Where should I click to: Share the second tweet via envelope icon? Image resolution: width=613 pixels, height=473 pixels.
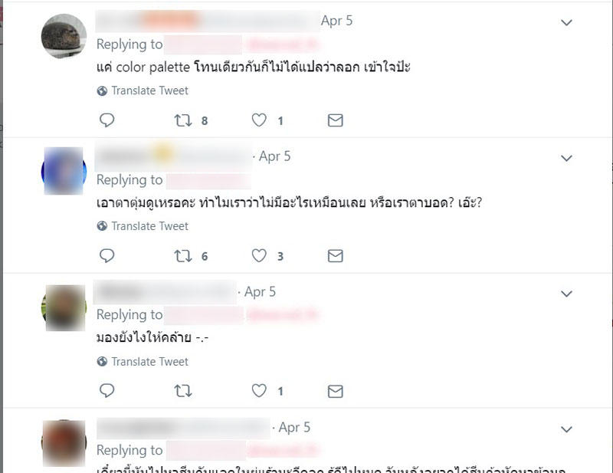point(335,256)
